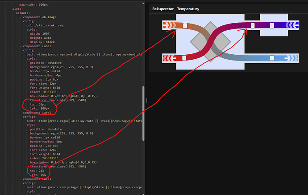Select the small label on the red bottom-left duct

(185, 58)
